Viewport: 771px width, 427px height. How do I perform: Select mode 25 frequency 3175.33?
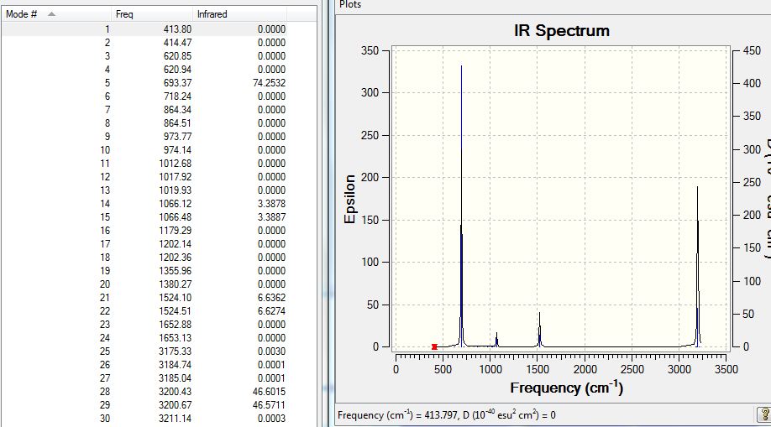tap(175, 351)
